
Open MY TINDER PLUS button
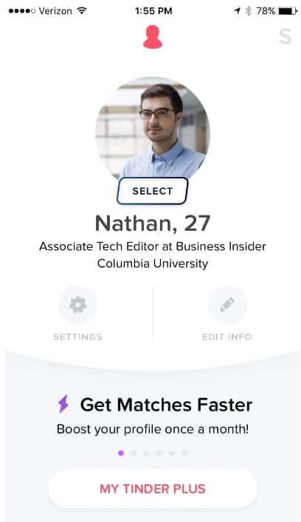point(153,489)
